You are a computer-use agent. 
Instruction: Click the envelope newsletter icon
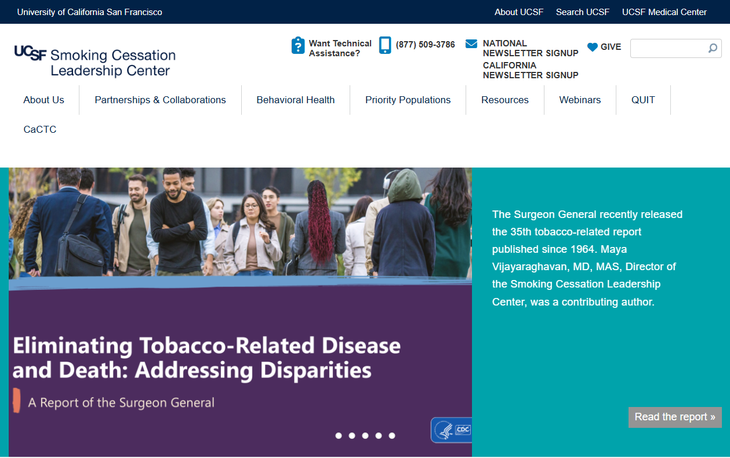pyautogui.click(x=471, y=44)
